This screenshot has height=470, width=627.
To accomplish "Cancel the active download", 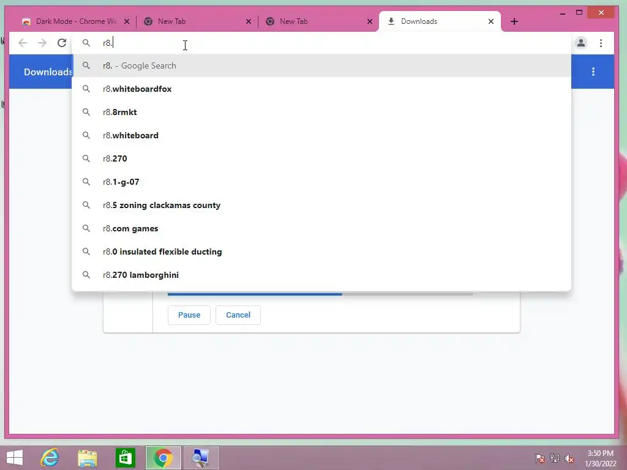I will pyautogui.click(x=238, y=315).
